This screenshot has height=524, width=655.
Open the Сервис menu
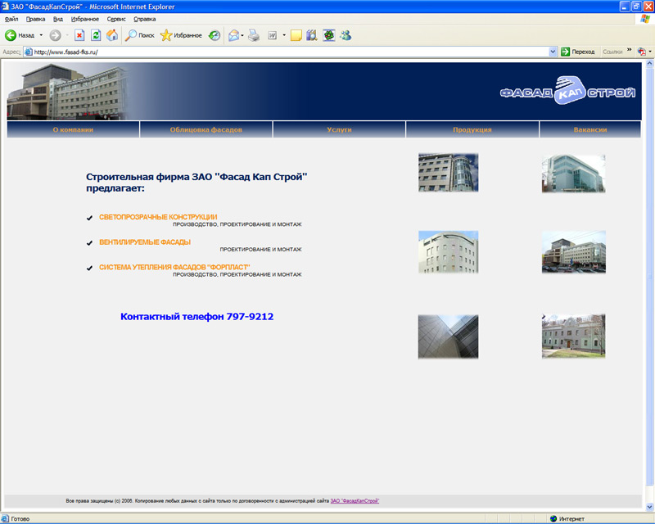(x=116, y=19)
